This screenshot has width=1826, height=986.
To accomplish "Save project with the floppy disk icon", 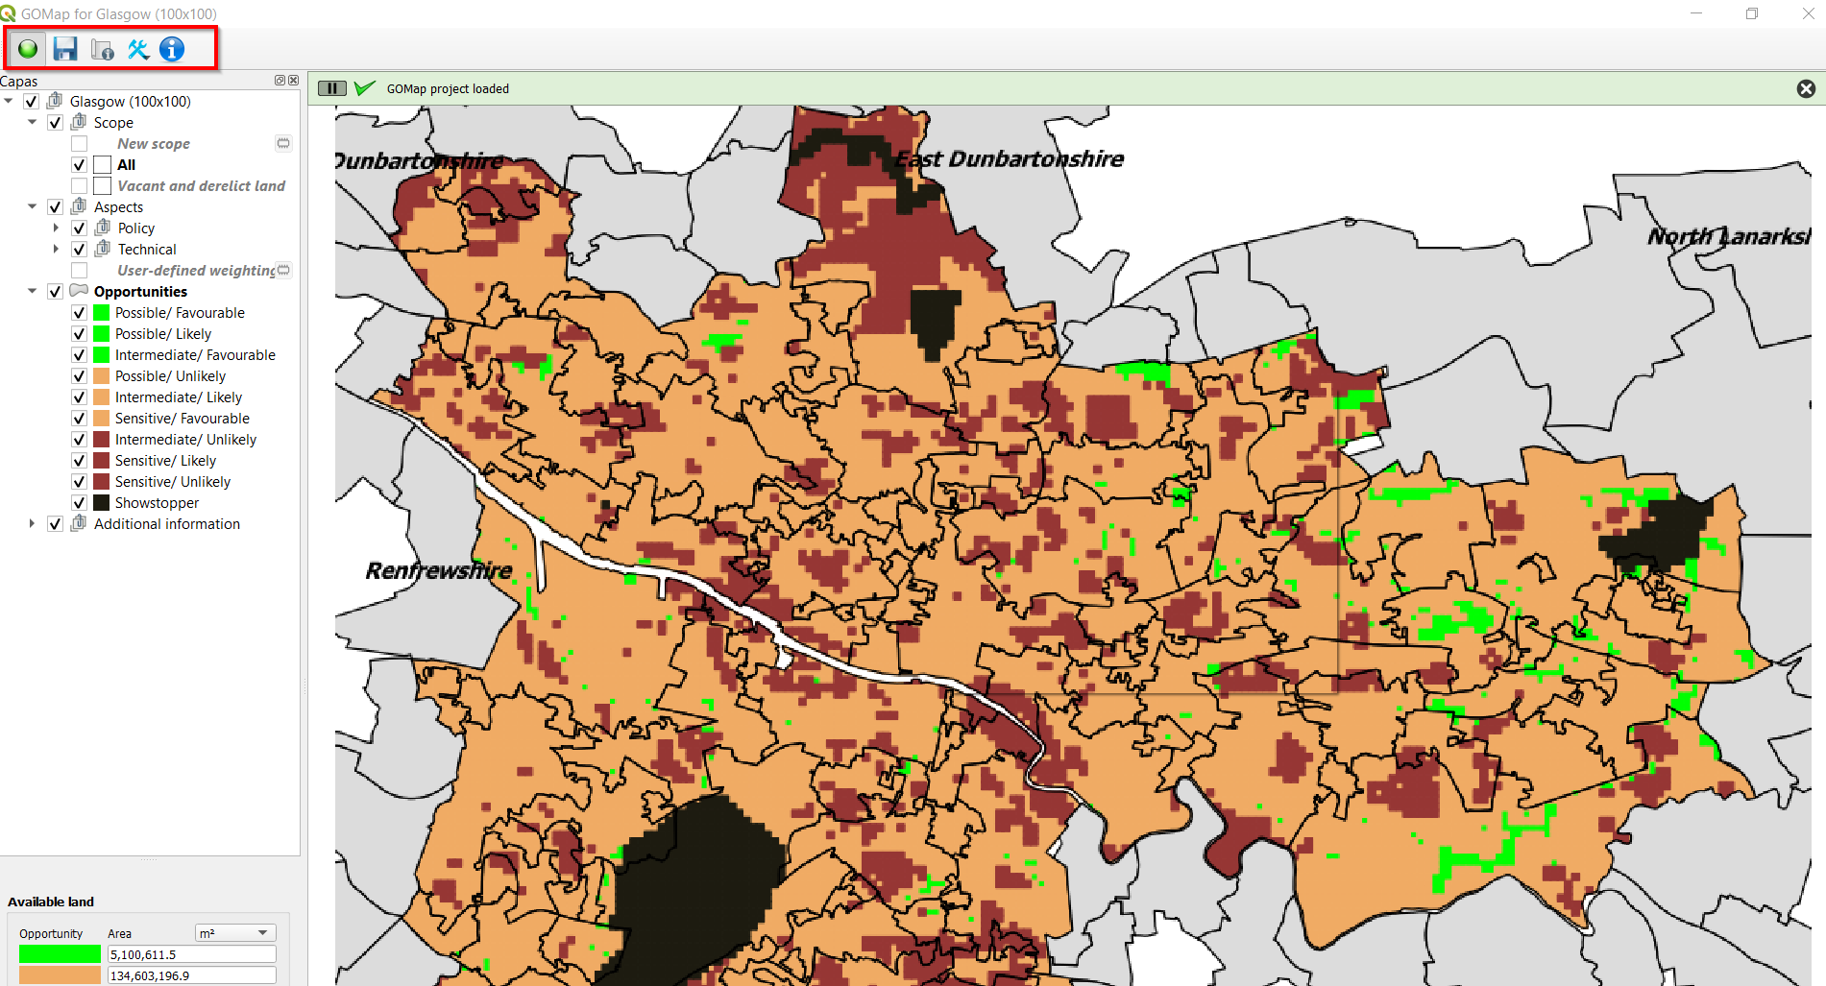I will [65, 49].
